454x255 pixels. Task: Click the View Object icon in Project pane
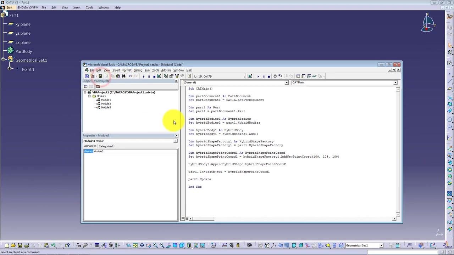pos(91,86)
